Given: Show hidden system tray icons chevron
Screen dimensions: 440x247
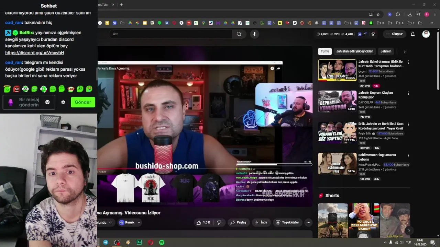Looking at the screenshot, I should pyautogui.click(x=385, y=242).
